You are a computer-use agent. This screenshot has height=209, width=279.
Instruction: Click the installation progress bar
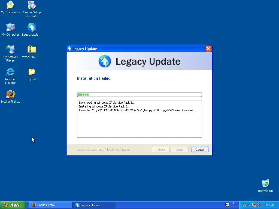139,95
